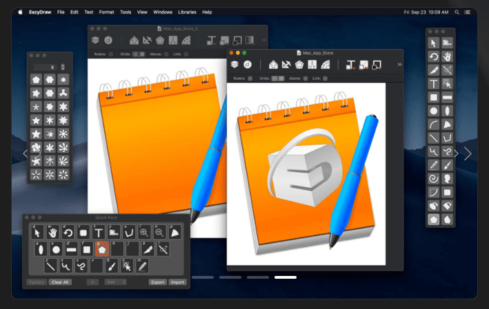The height and width of the screenshot is (309, 489).
Task: Select the arrow tool in the right tool palette
Action: pyautogui.click(x=434, y=43)
